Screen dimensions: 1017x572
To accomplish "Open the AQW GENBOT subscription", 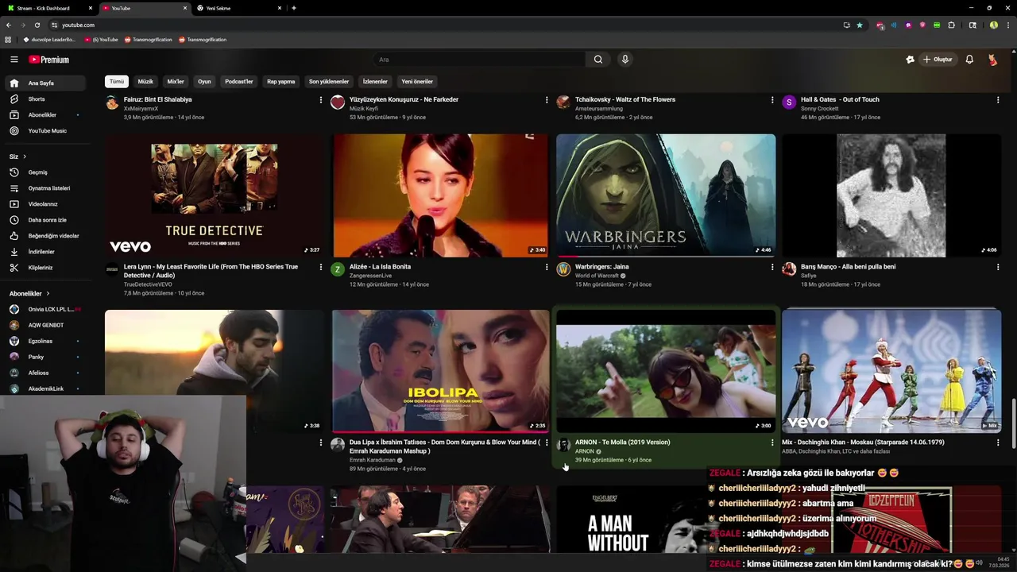I will [44, 325].
